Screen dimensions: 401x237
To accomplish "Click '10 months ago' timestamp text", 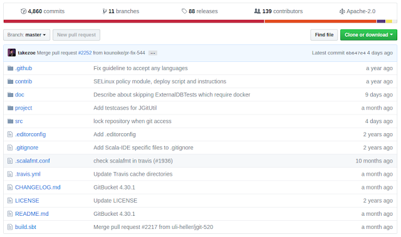I will [x=374, y=161].
